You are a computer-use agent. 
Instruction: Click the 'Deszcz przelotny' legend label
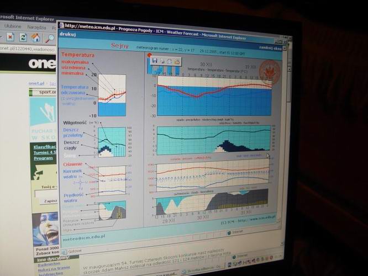pyautogui.click(x=73, y=132)
